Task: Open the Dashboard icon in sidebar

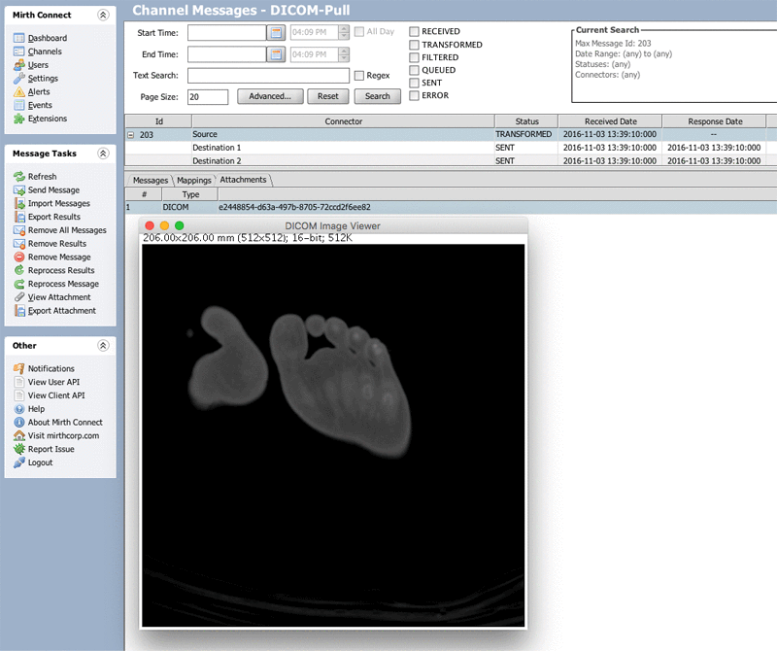Action: click(x=19, y=38)
